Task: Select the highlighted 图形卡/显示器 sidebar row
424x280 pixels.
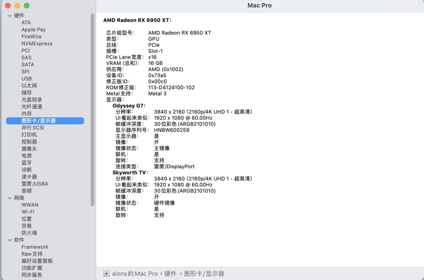Action: coord(45,121)
